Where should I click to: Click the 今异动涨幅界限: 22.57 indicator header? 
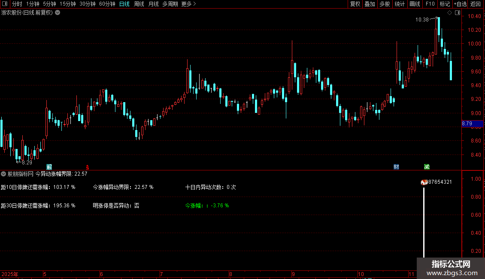click(x=61, y=174)
